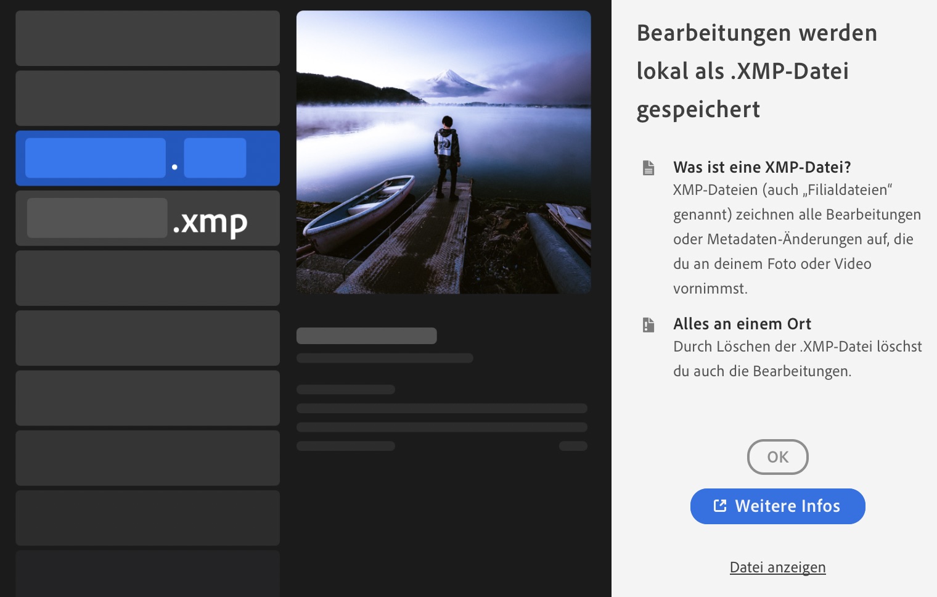The width and height of the screenshot is (937, 597).
Task: Click the 'XMP-Dateien (auch „Filialdateien“' description text
Action: (797, 239)
